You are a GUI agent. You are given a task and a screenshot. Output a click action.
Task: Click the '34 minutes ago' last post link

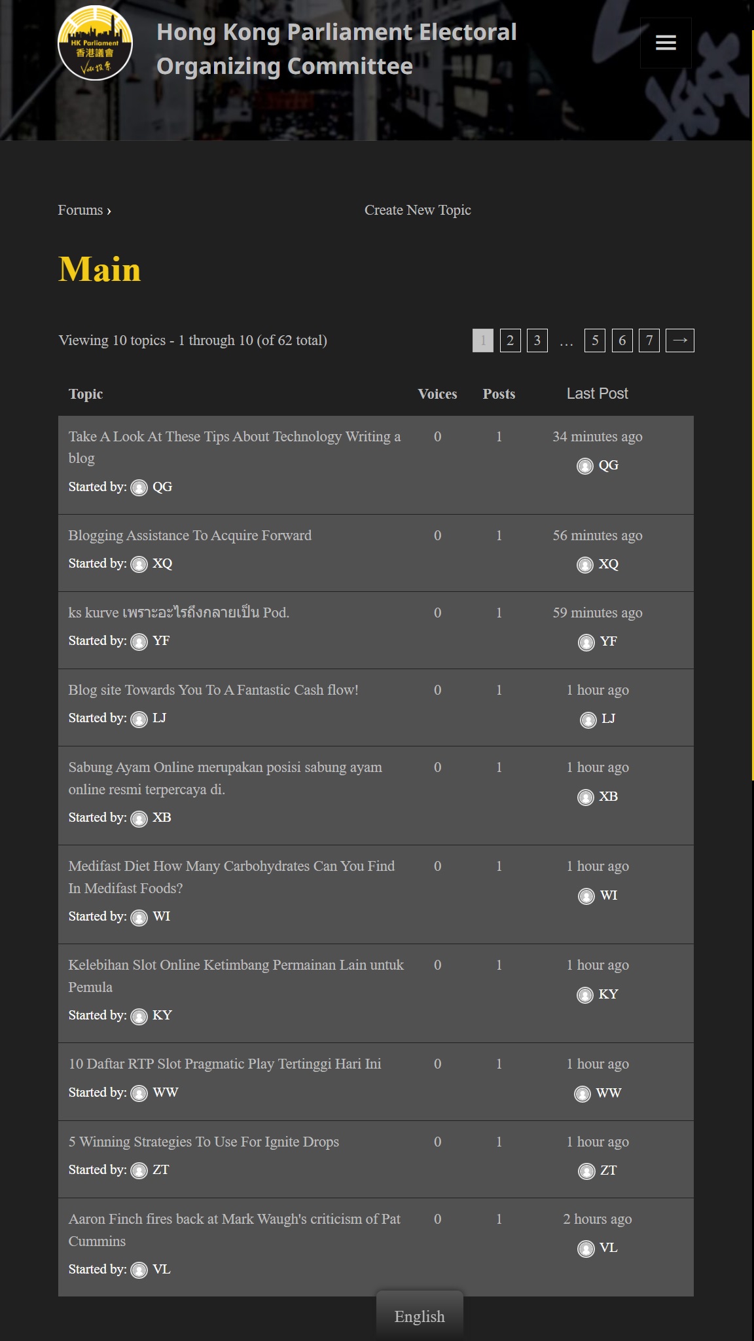pos(597,437)
